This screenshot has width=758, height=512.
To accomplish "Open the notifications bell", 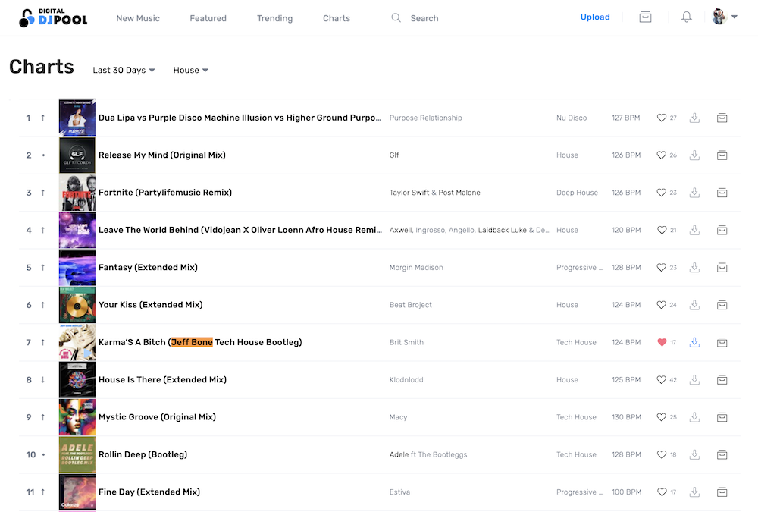I will coord(687,17).
